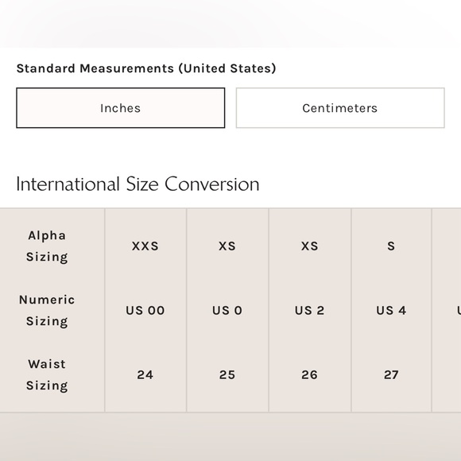Click waist size 25 cell
461x461 pixels.
pyautogui.click(x=227, y=375)
